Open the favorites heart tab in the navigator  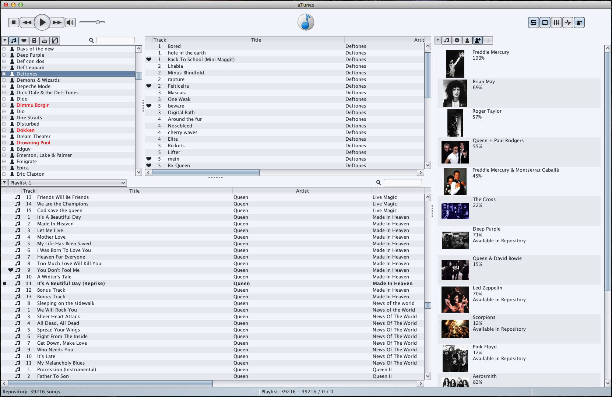coord(24,41)
